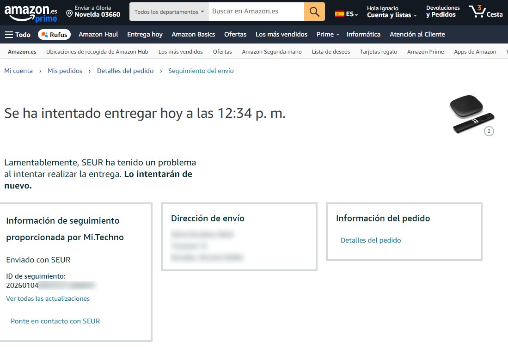Viewport: 508px width, 347px height.
Task: Launch the Rufus assistant
Action: (x=55, y=35)
